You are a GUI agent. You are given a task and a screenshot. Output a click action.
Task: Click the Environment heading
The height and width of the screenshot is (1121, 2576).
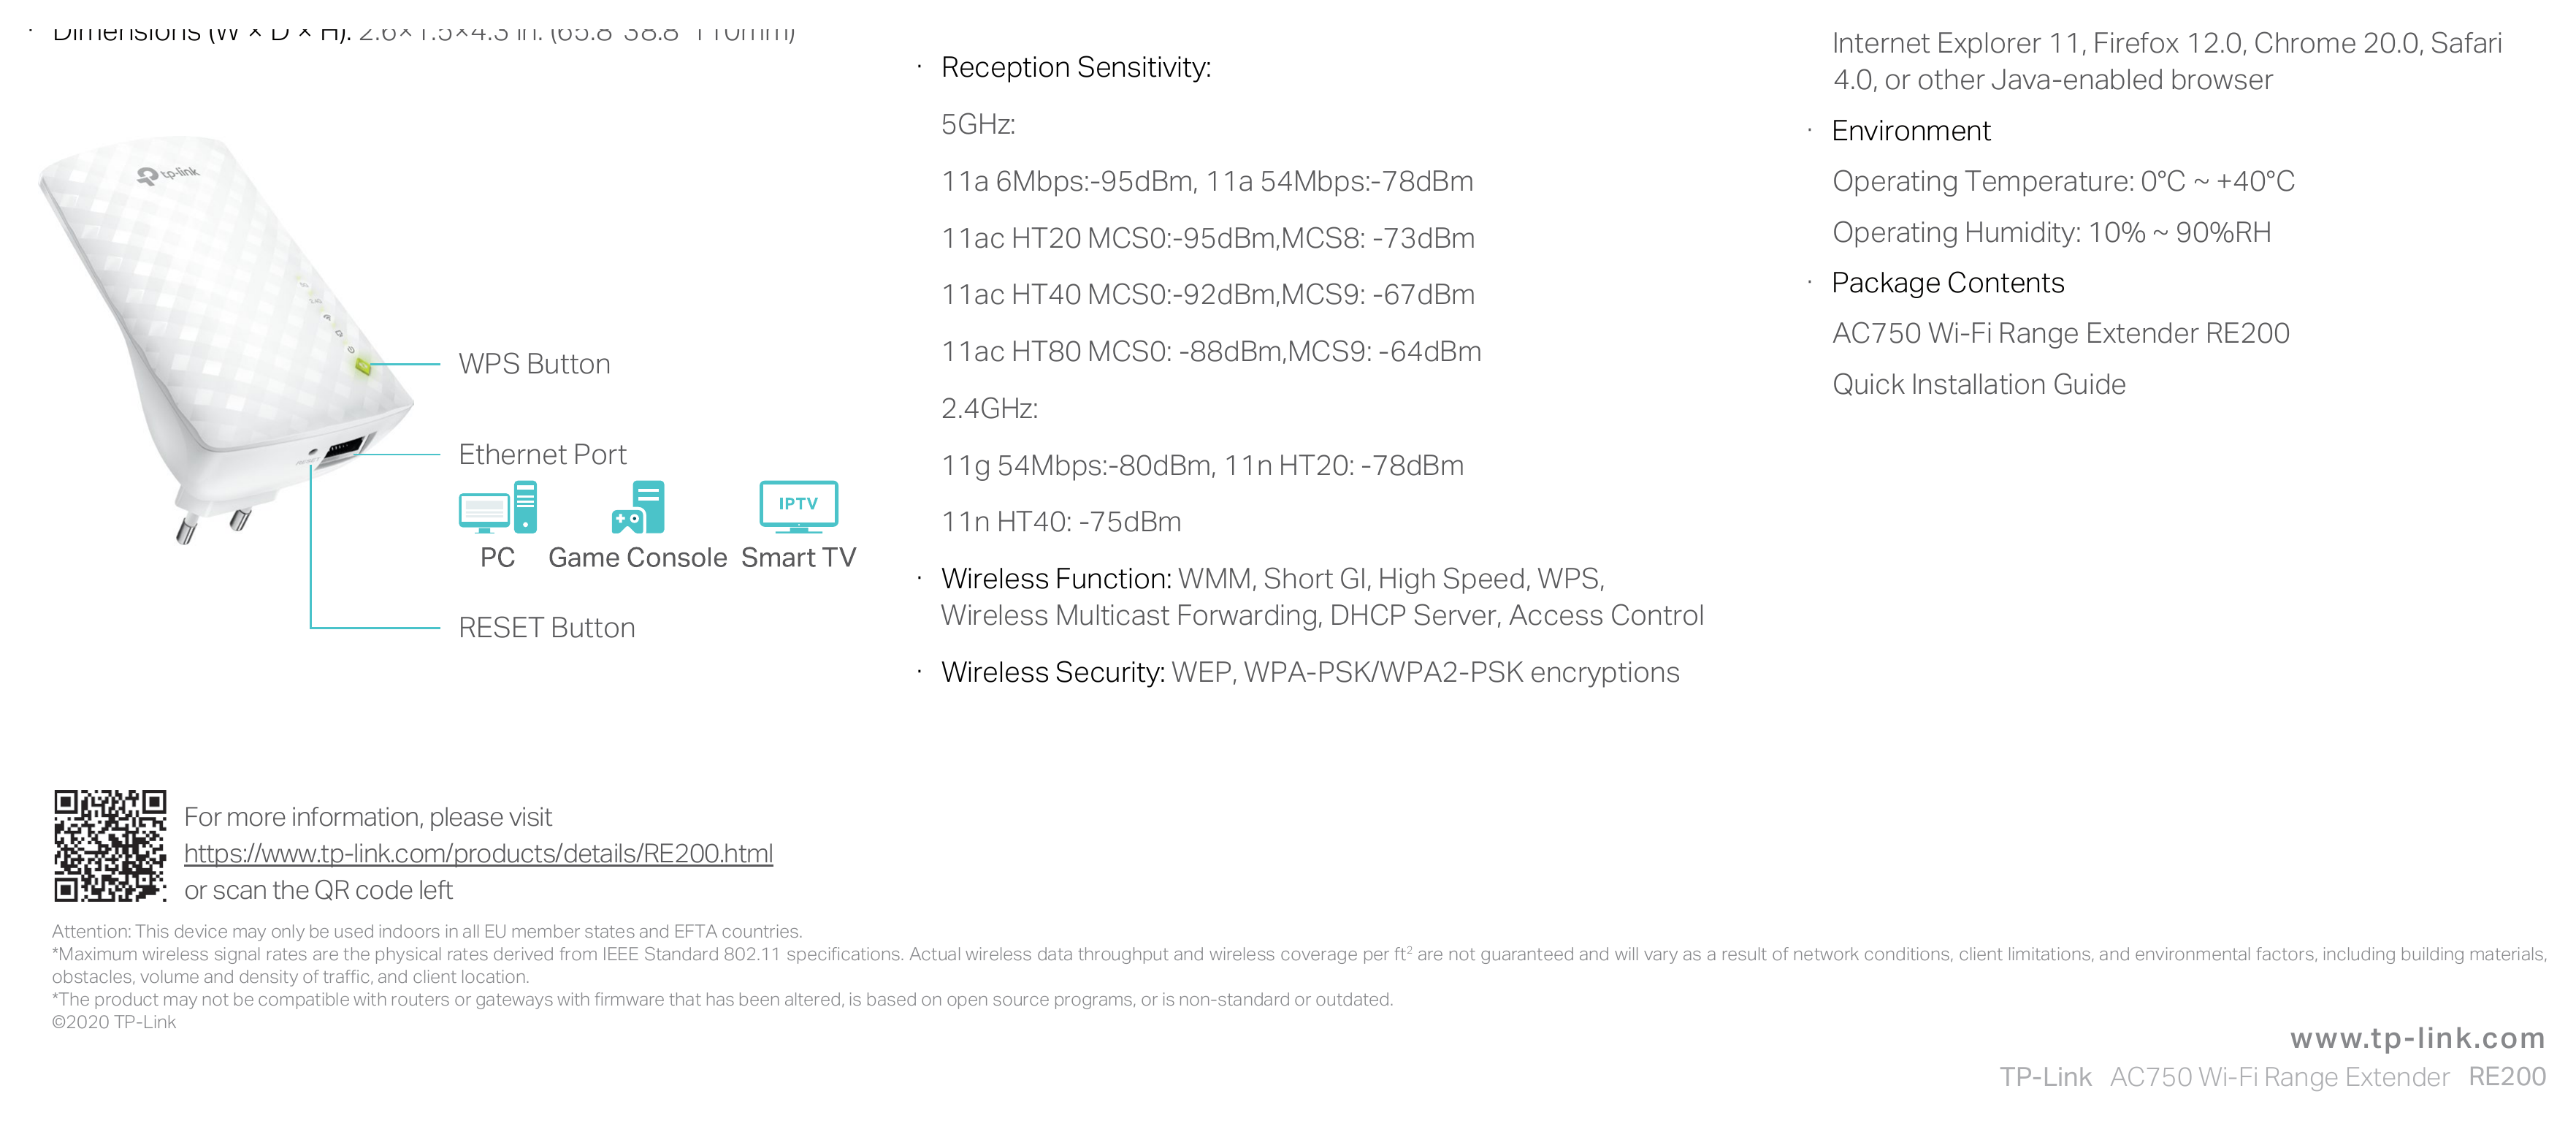1911,131
